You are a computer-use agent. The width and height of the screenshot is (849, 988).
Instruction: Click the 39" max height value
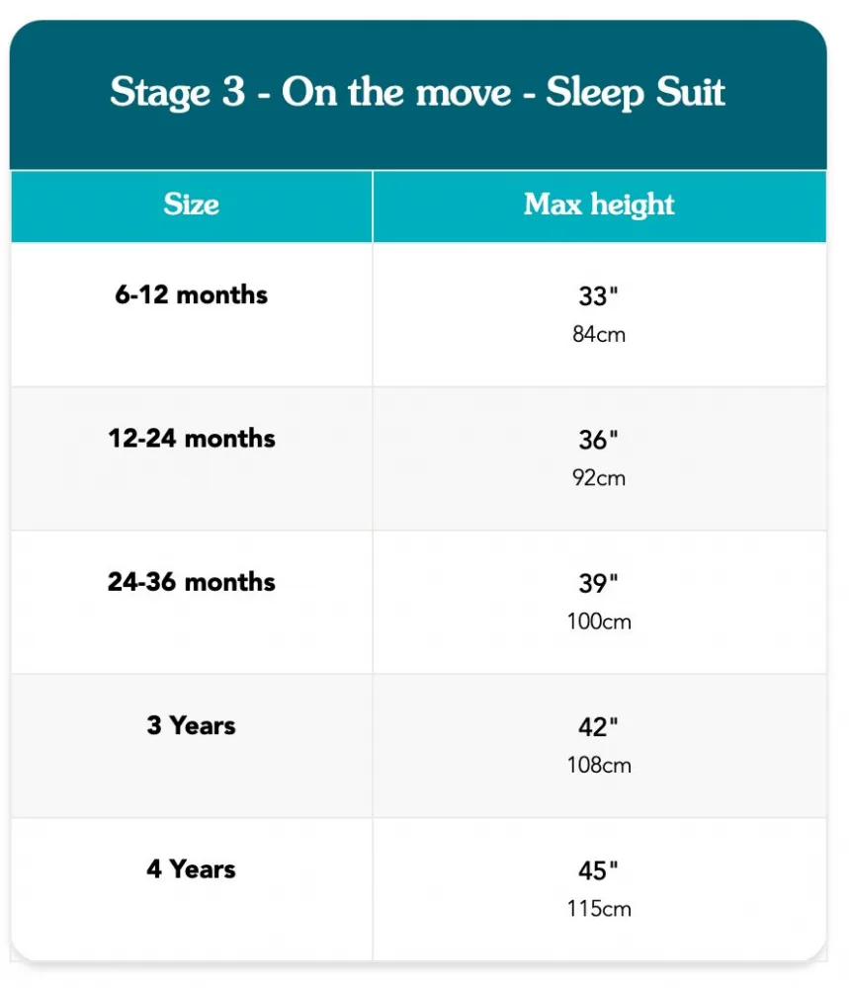point(598,583)
